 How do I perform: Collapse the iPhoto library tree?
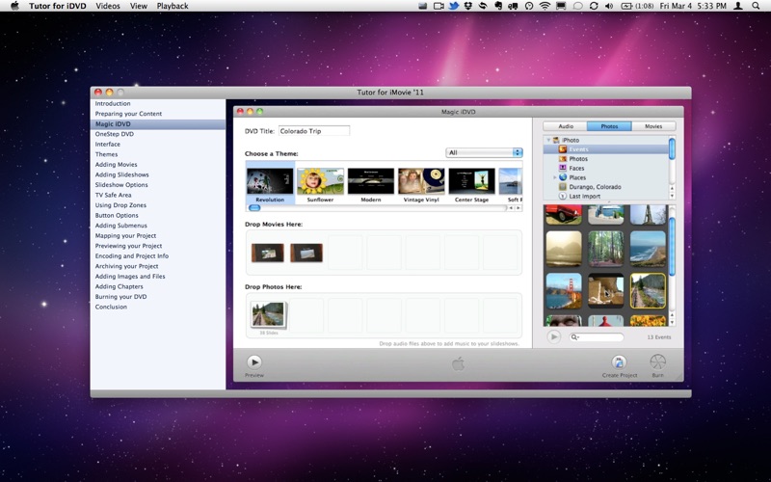(547, 140)
